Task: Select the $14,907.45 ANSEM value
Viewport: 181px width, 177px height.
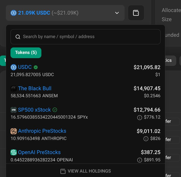Action: 147,88
